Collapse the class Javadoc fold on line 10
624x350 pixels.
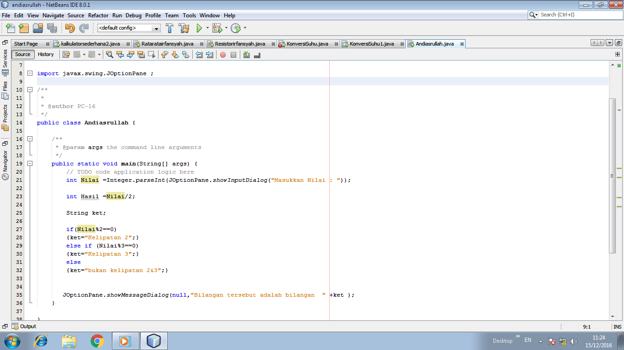(30, 90)
